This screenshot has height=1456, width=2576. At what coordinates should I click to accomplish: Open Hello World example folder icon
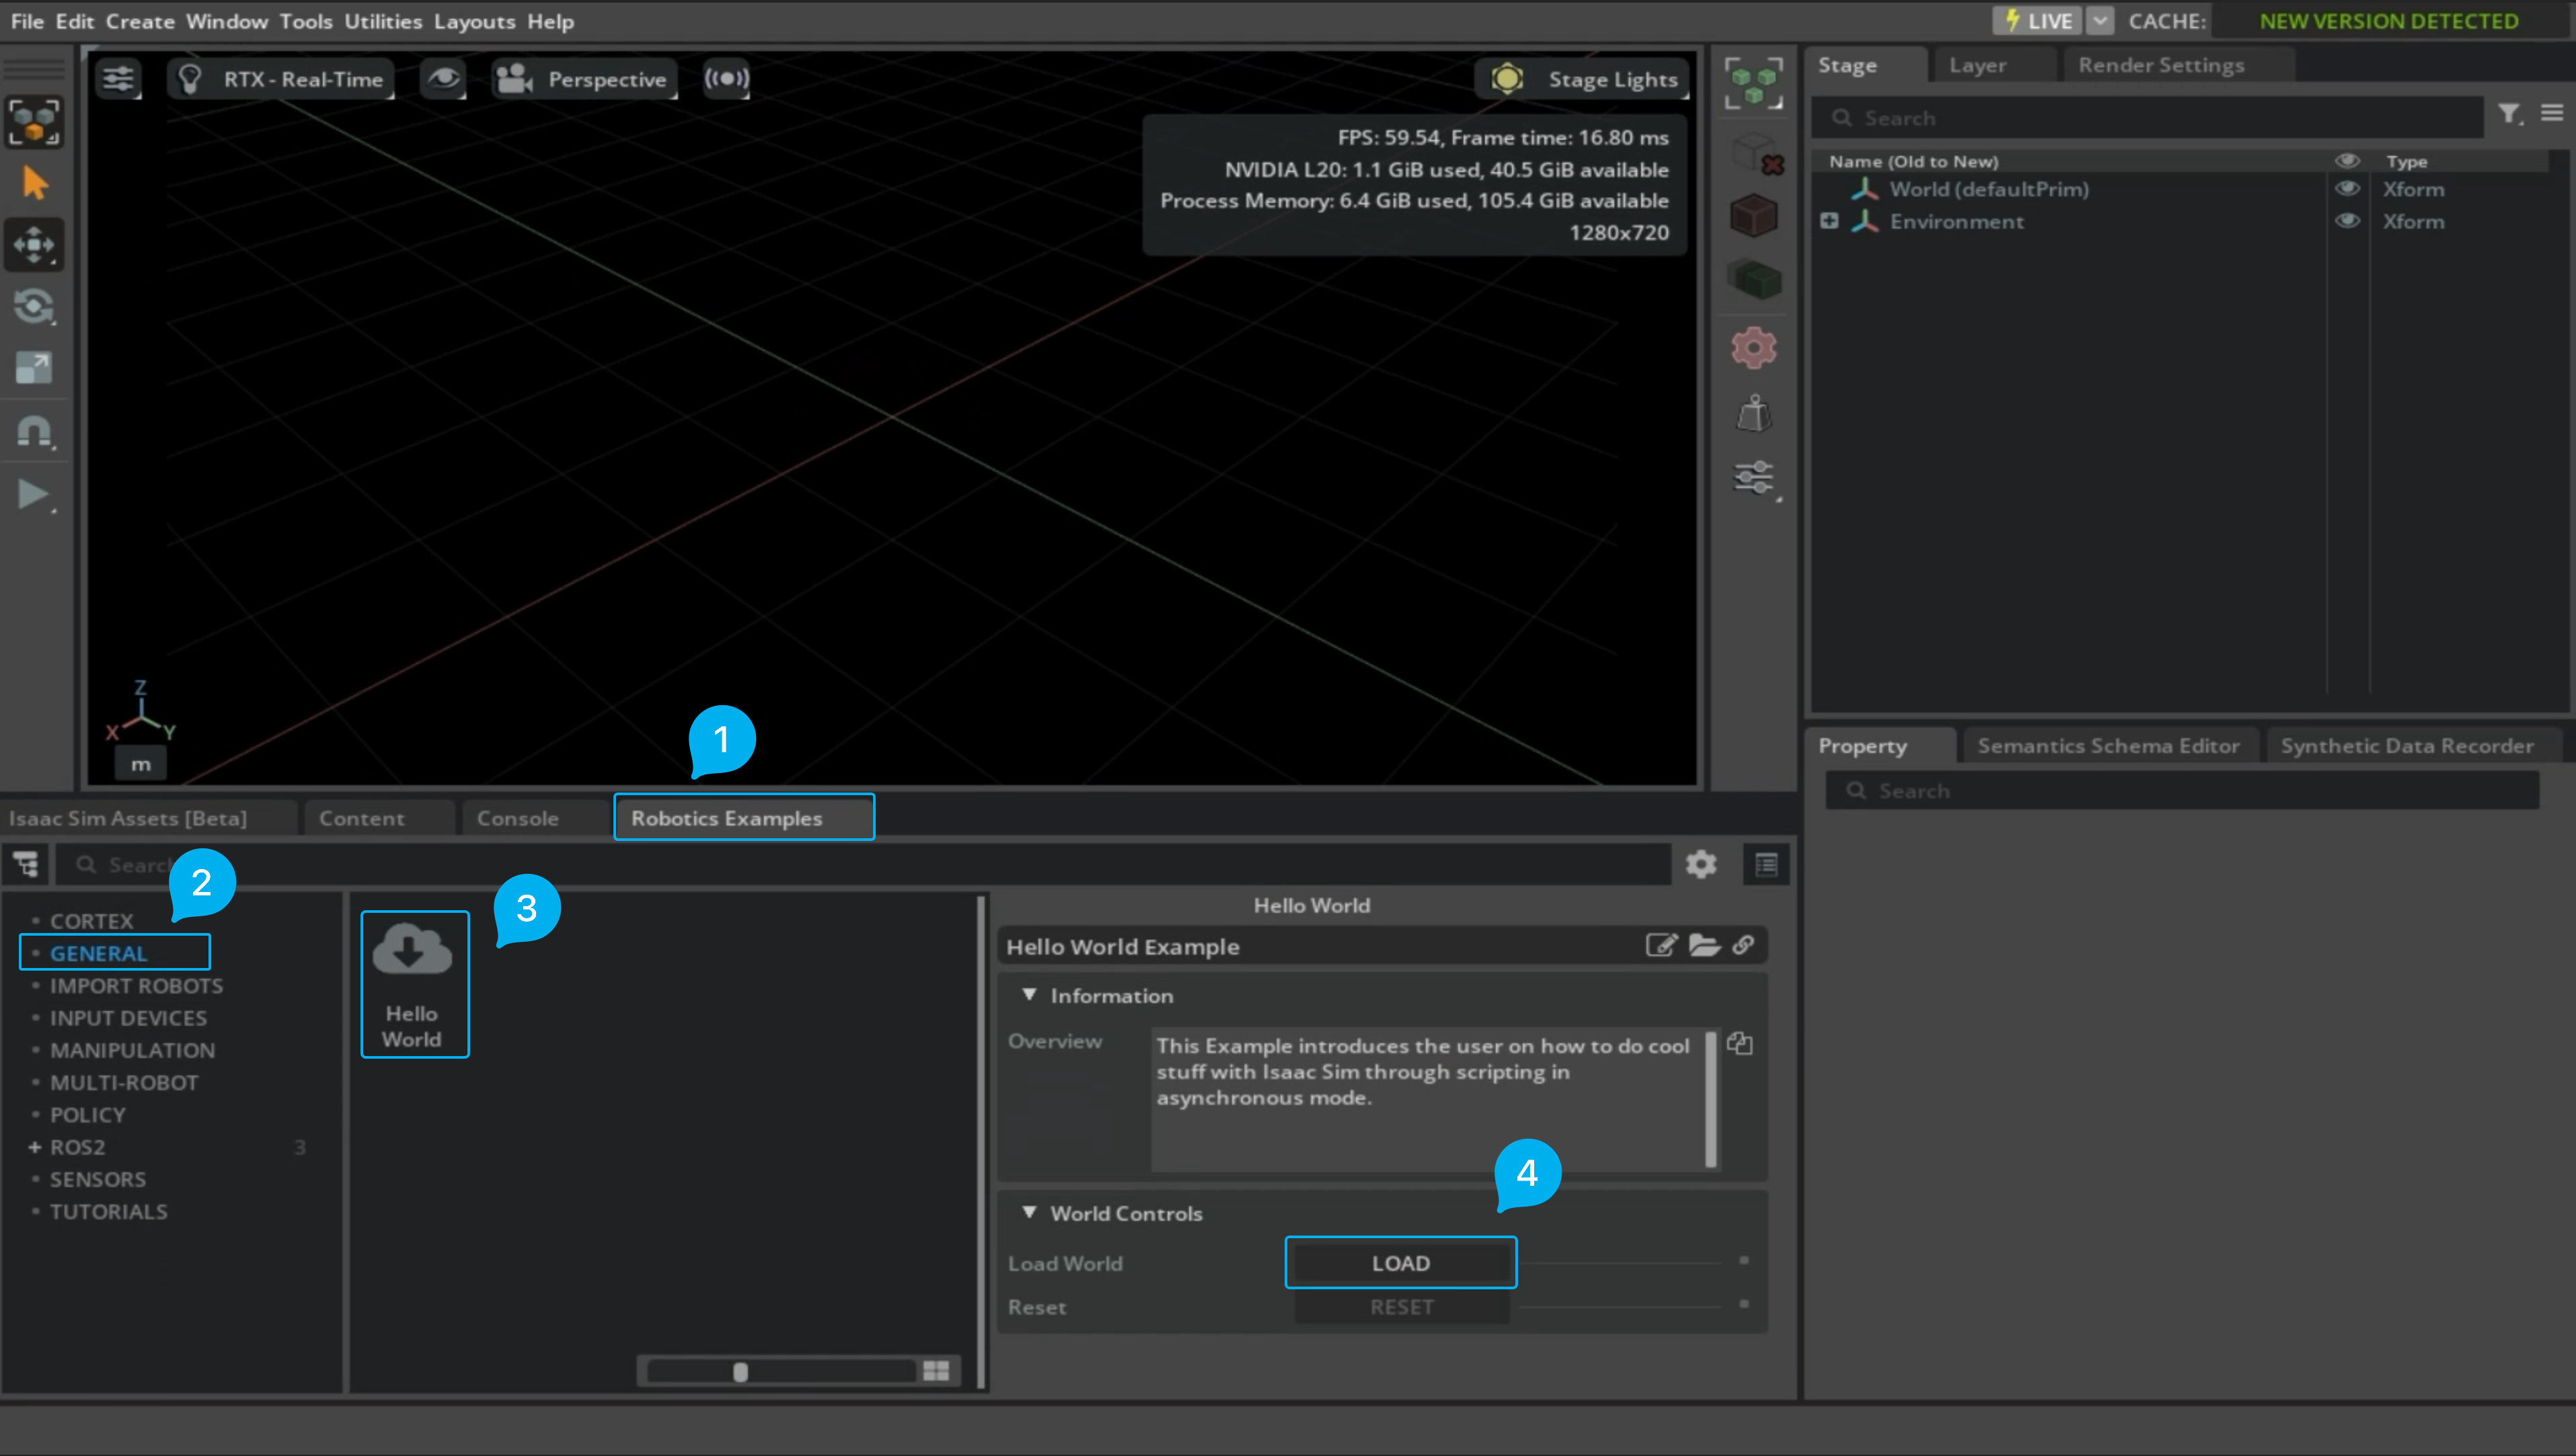pos(1704,945)
